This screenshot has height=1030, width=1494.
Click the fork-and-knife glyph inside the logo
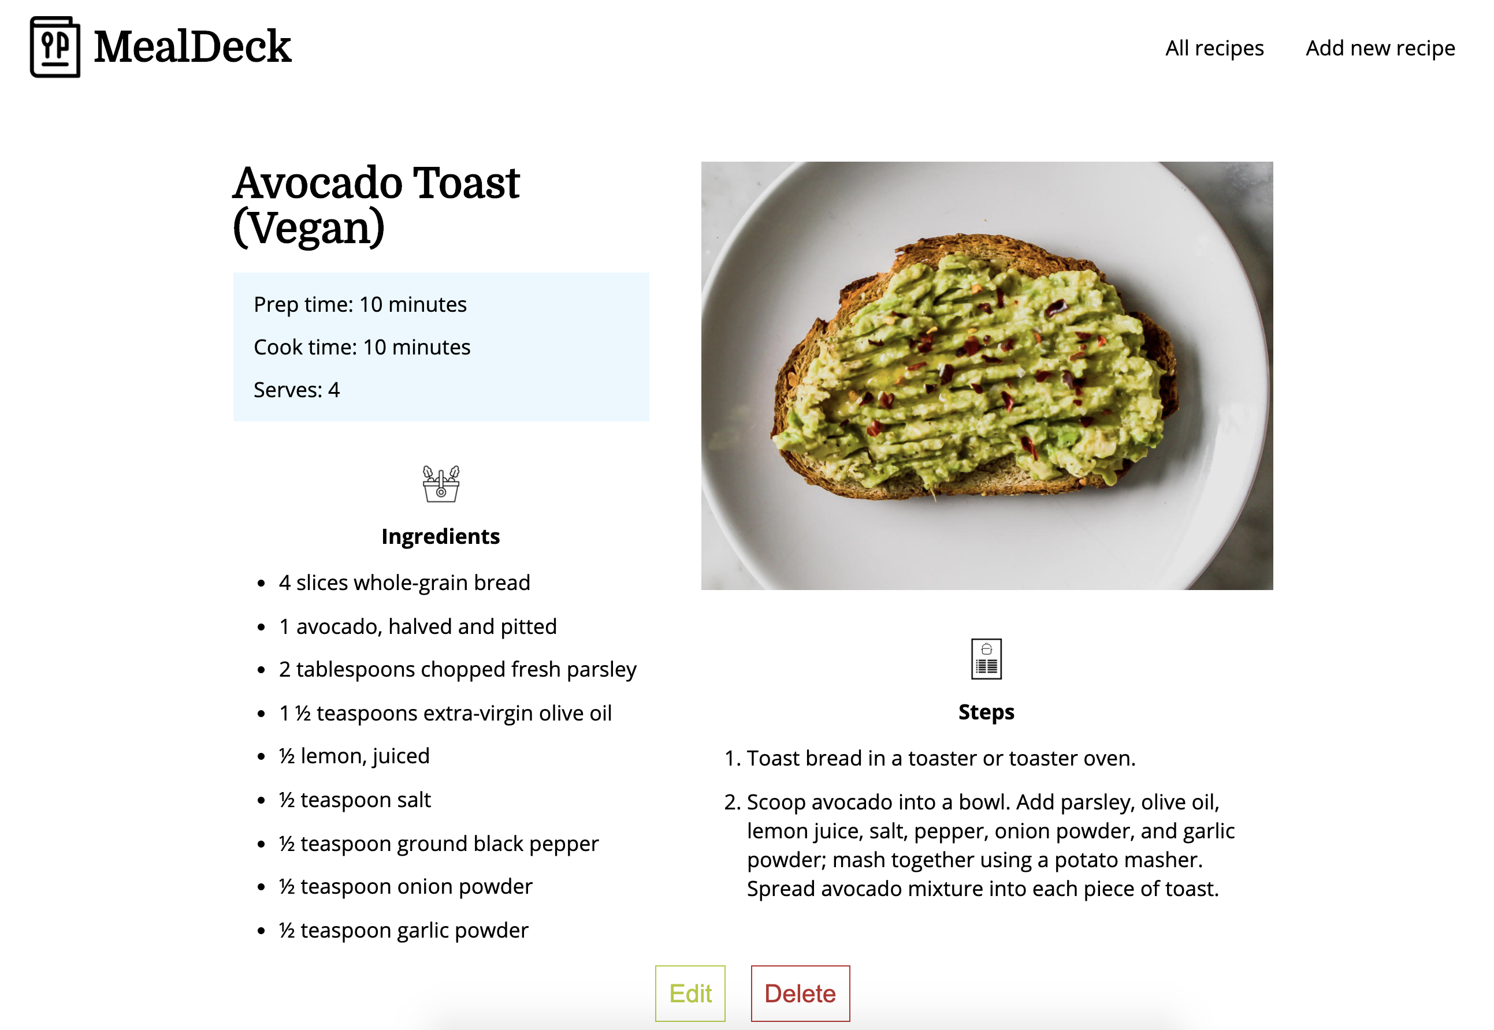pyautogui.click(x=55, y=44)
